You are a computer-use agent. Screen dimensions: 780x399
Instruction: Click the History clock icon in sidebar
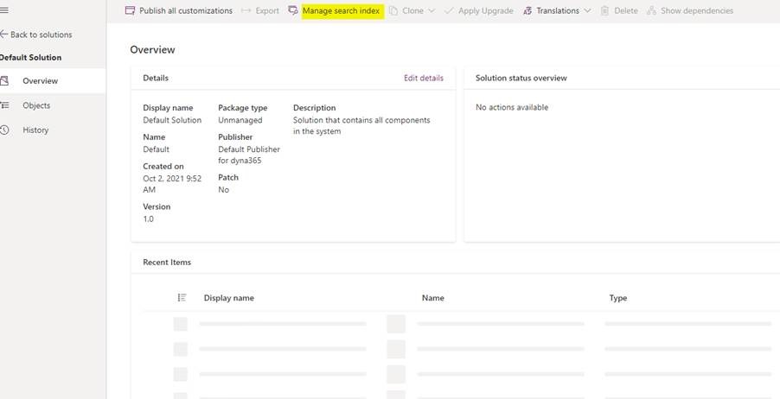click(4, 130)
